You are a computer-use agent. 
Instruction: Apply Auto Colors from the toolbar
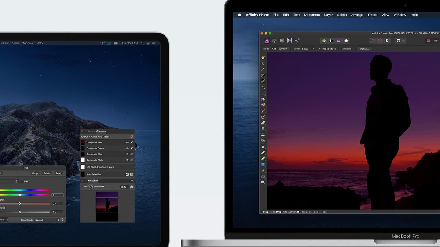(x=338, y=41)
